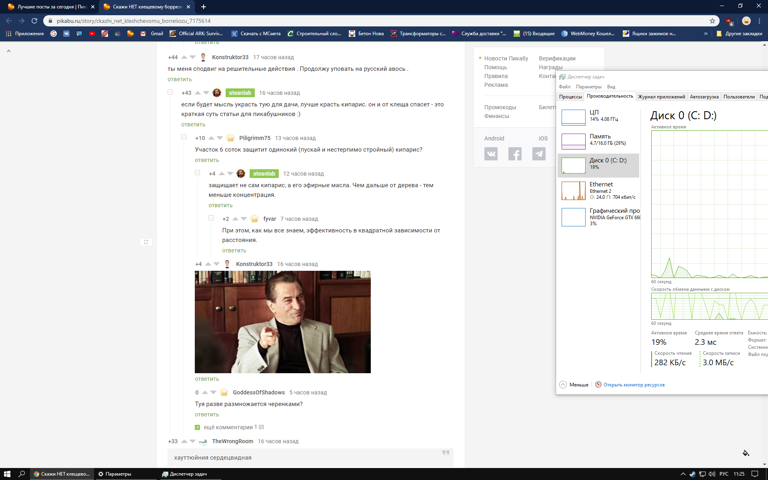Go back in browser history
The height and width of the screenshot is (480, 768).
(9, 21)
